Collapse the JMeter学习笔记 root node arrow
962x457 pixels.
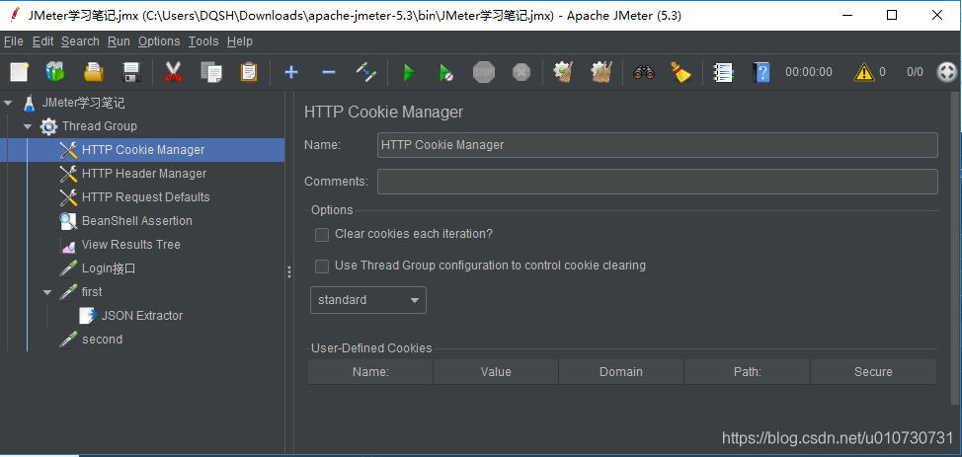(x=8, y=103)
